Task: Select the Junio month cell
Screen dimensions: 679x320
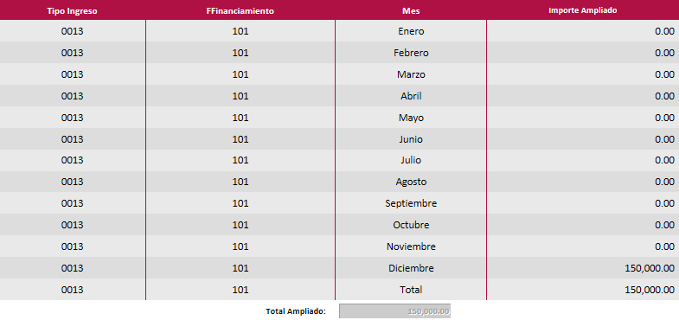Action: coord(411,139)
